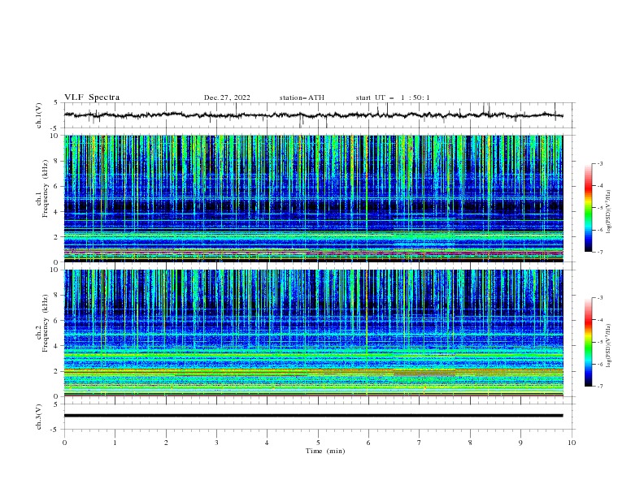Select the "Dec. 27, 2022" date text
This screenshot has height=497, width=644.
click(x=227, y=97)
